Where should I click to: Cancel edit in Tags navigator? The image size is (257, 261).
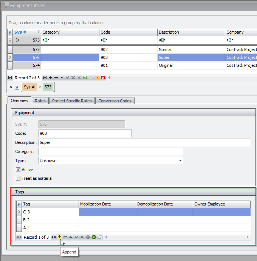[x=82, y=237]
